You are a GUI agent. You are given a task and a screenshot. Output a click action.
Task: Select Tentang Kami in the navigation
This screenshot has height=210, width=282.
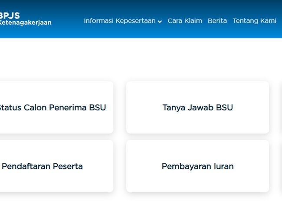click(x=254, y=21)
